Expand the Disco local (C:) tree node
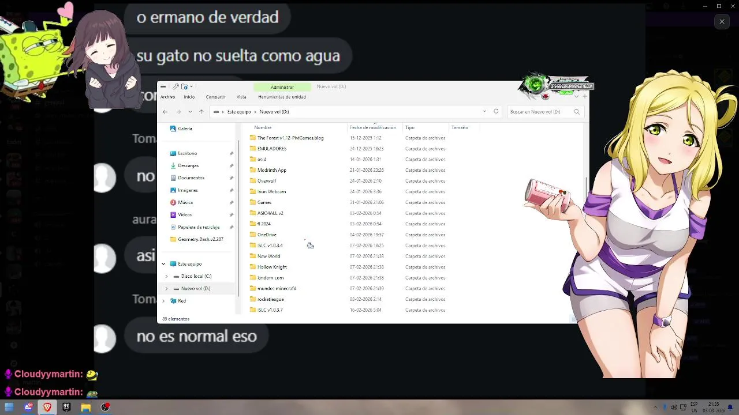 click(x=166, y=276)
